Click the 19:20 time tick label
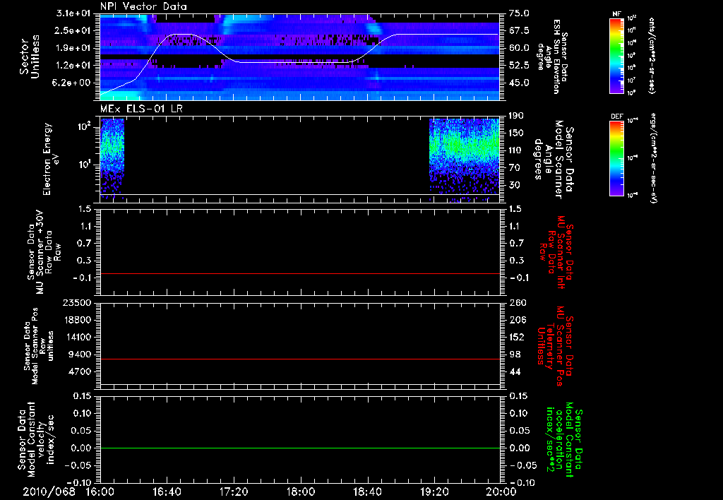 click(434, 492)
